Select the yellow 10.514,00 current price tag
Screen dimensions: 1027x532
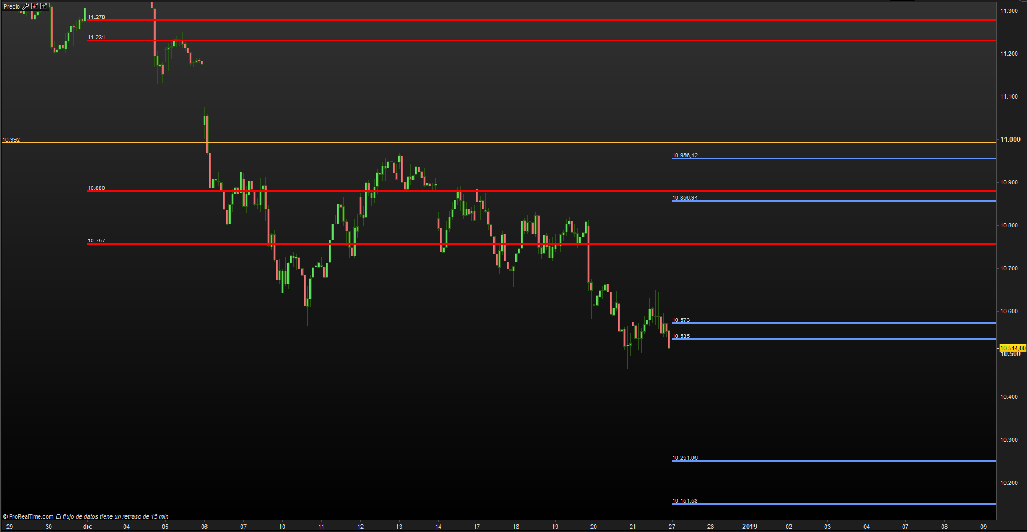point(1013,348)
